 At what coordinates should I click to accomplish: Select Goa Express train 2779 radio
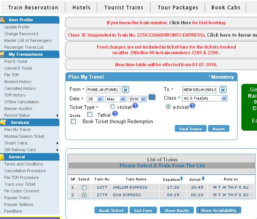[x=84, y=195]
